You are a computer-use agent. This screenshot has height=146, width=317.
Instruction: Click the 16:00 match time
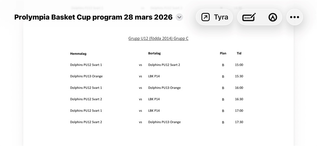coord(239,88)
